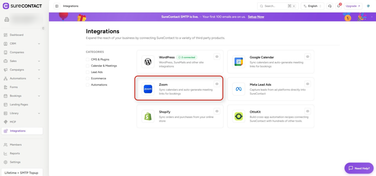This screenshot has height=176, width=376.
Task: Click the CRM sidebar icon
Action: (6, 44)
